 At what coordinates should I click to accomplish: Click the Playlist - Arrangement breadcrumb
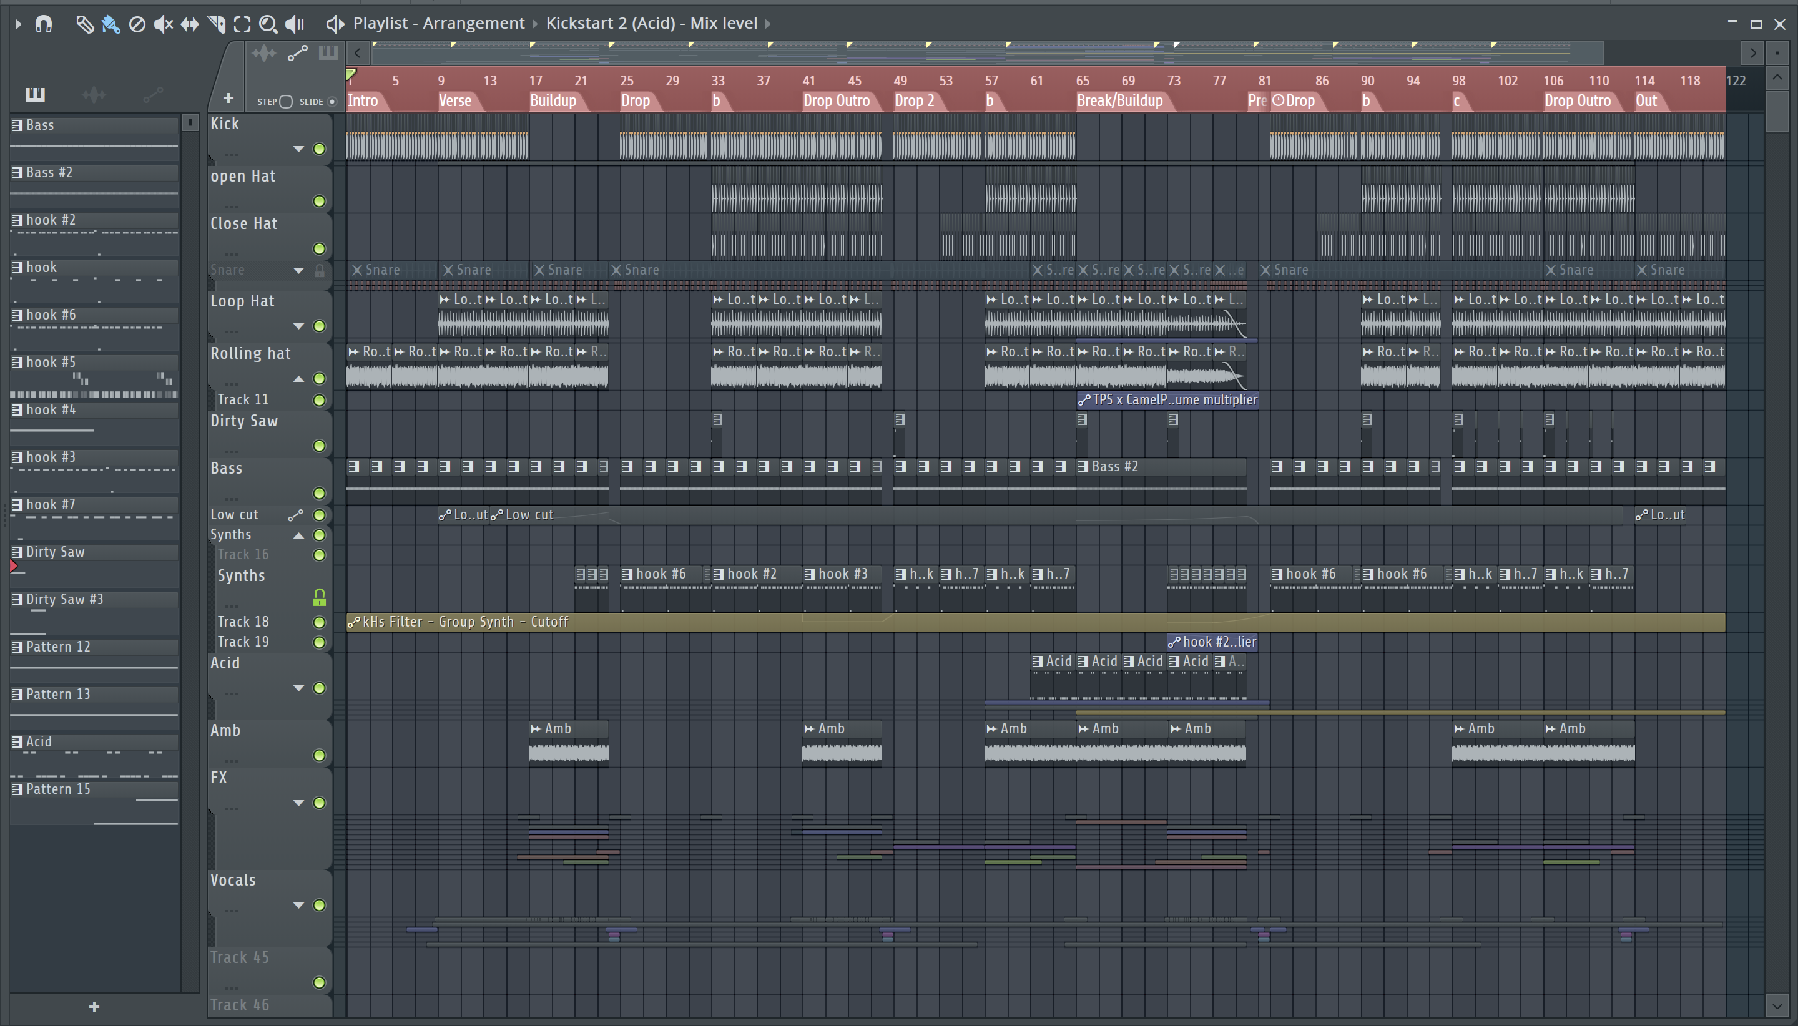tap(438, 23)
